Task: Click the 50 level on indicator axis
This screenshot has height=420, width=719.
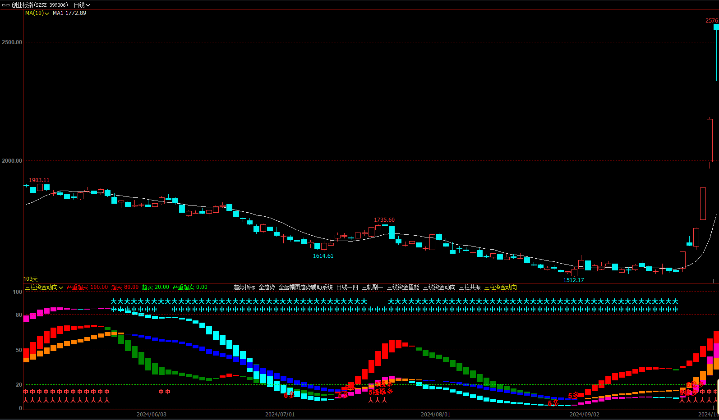Action: pos(19,350)
